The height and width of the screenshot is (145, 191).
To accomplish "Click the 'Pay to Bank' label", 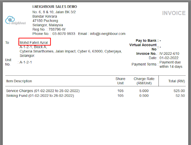I will [146, 40].
